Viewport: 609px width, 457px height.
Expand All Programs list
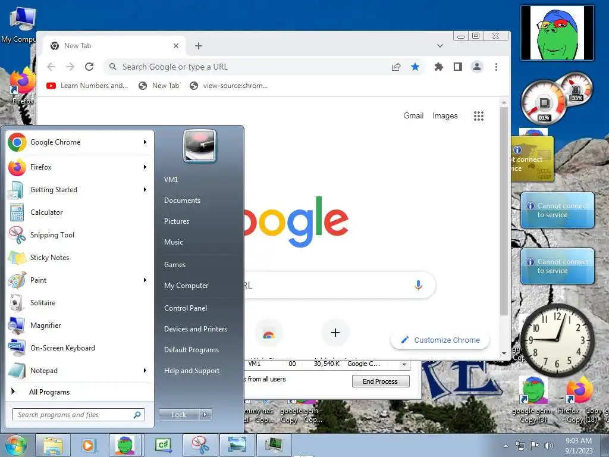coord(49,392)
